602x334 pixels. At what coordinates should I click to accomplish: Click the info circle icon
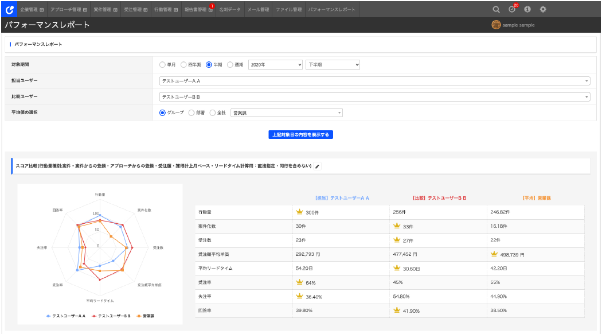527,9
